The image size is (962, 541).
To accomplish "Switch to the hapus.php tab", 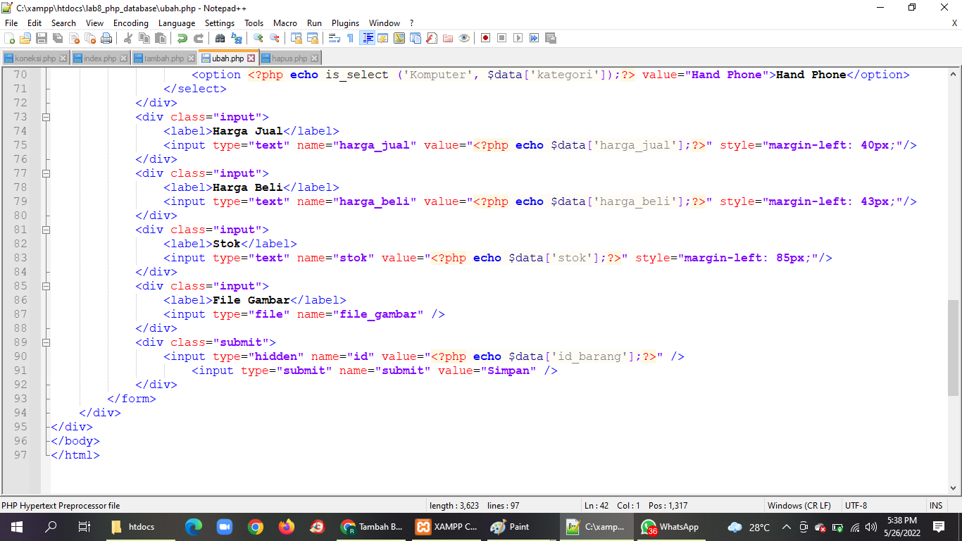I will [x=289, y=58].
